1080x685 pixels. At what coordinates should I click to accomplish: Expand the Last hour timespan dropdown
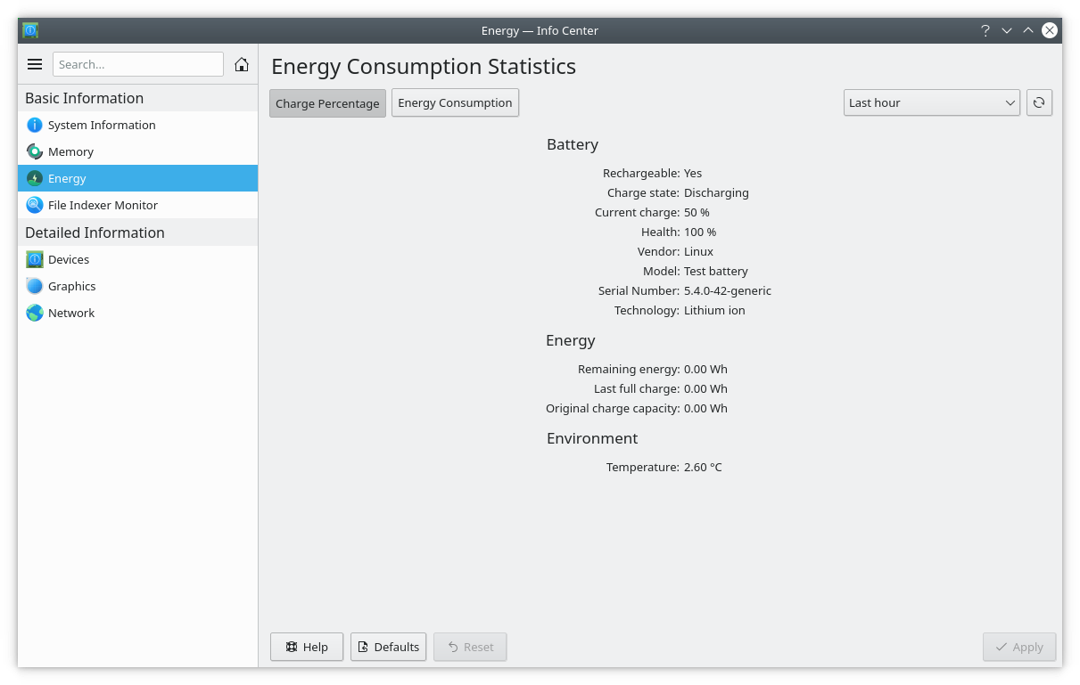point(931,102)
